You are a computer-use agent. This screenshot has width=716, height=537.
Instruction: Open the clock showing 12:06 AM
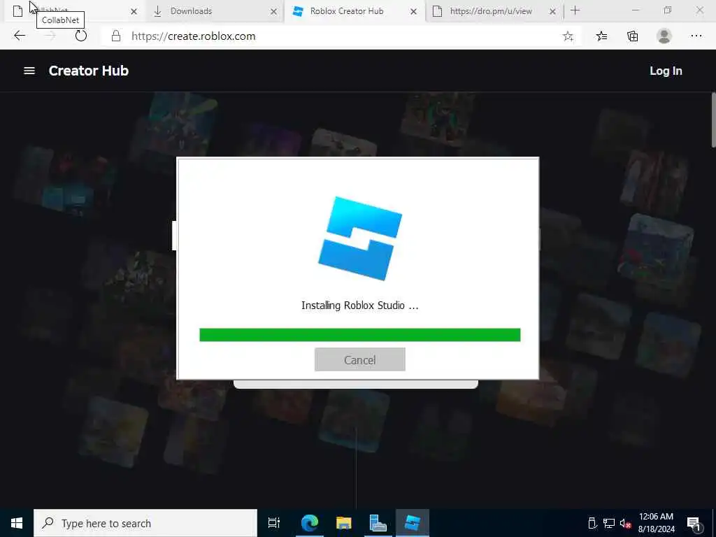click(656, 523)
